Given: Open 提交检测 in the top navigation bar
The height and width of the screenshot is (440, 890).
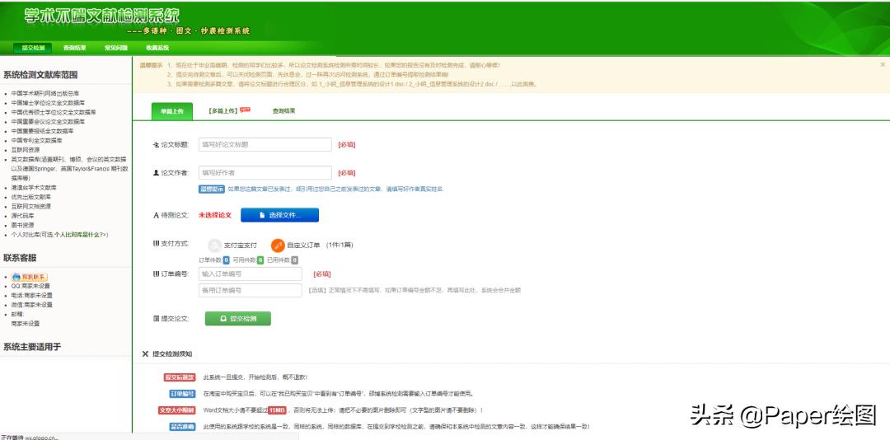Looking at the screenshot, I should [33, 48].
